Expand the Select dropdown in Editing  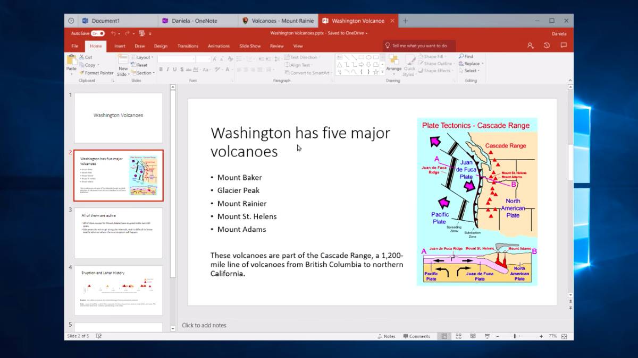click(x=469, y=71)
